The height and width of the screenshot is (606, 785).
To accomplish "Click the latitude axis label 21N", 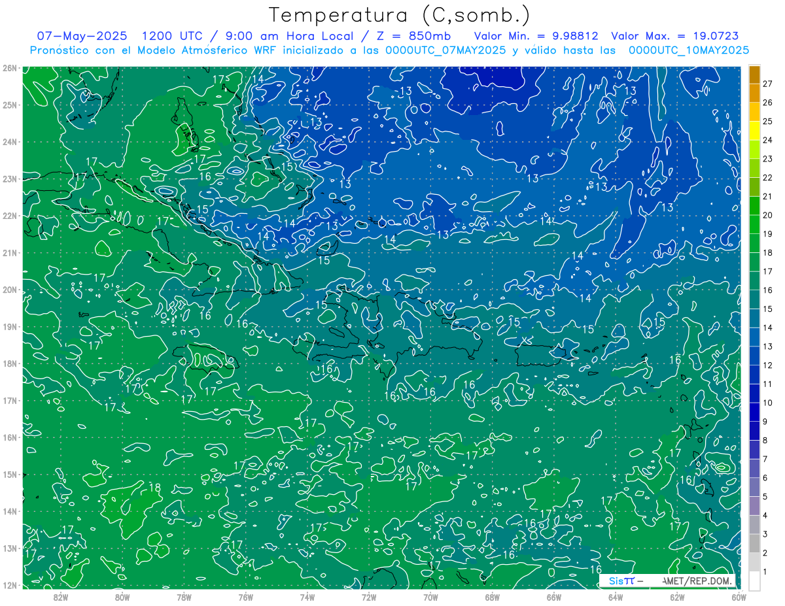I will coord(9,252).
